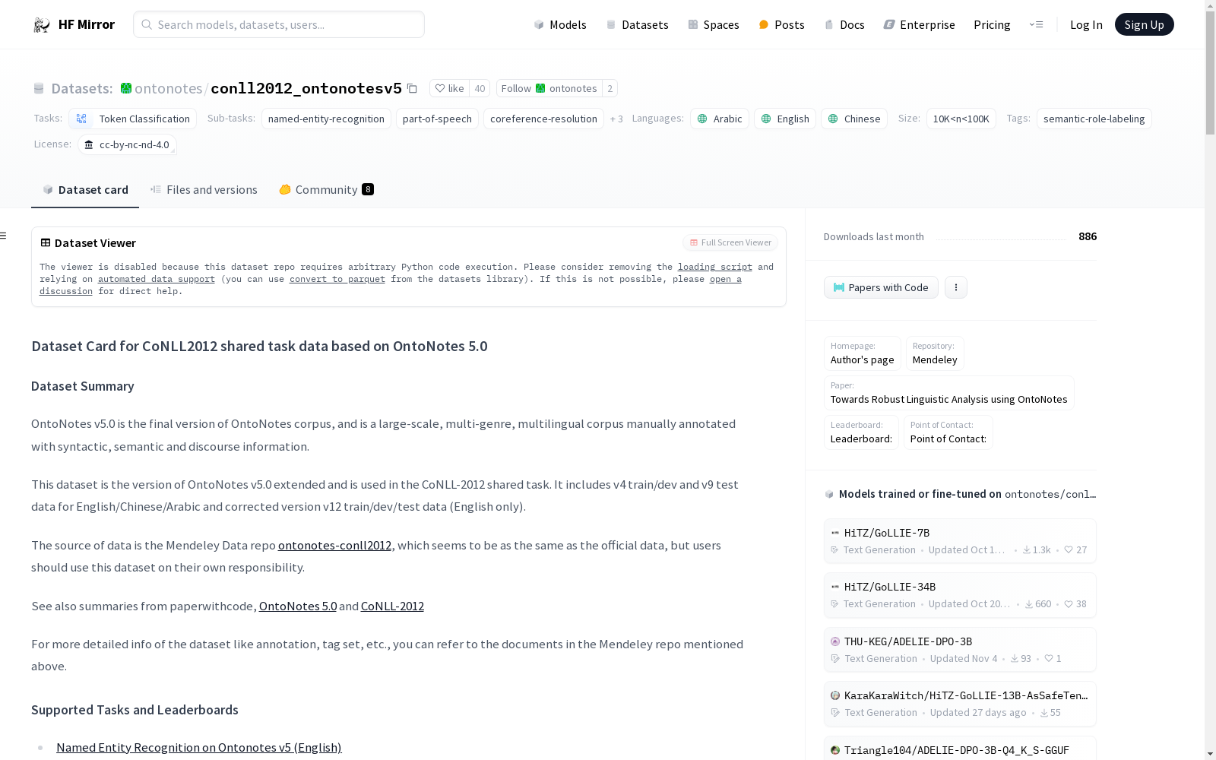This screenshot has width=1216, height=760.
Task: Go to Models in top navigation
Action: pyautogui.click(x=560, y=24)
